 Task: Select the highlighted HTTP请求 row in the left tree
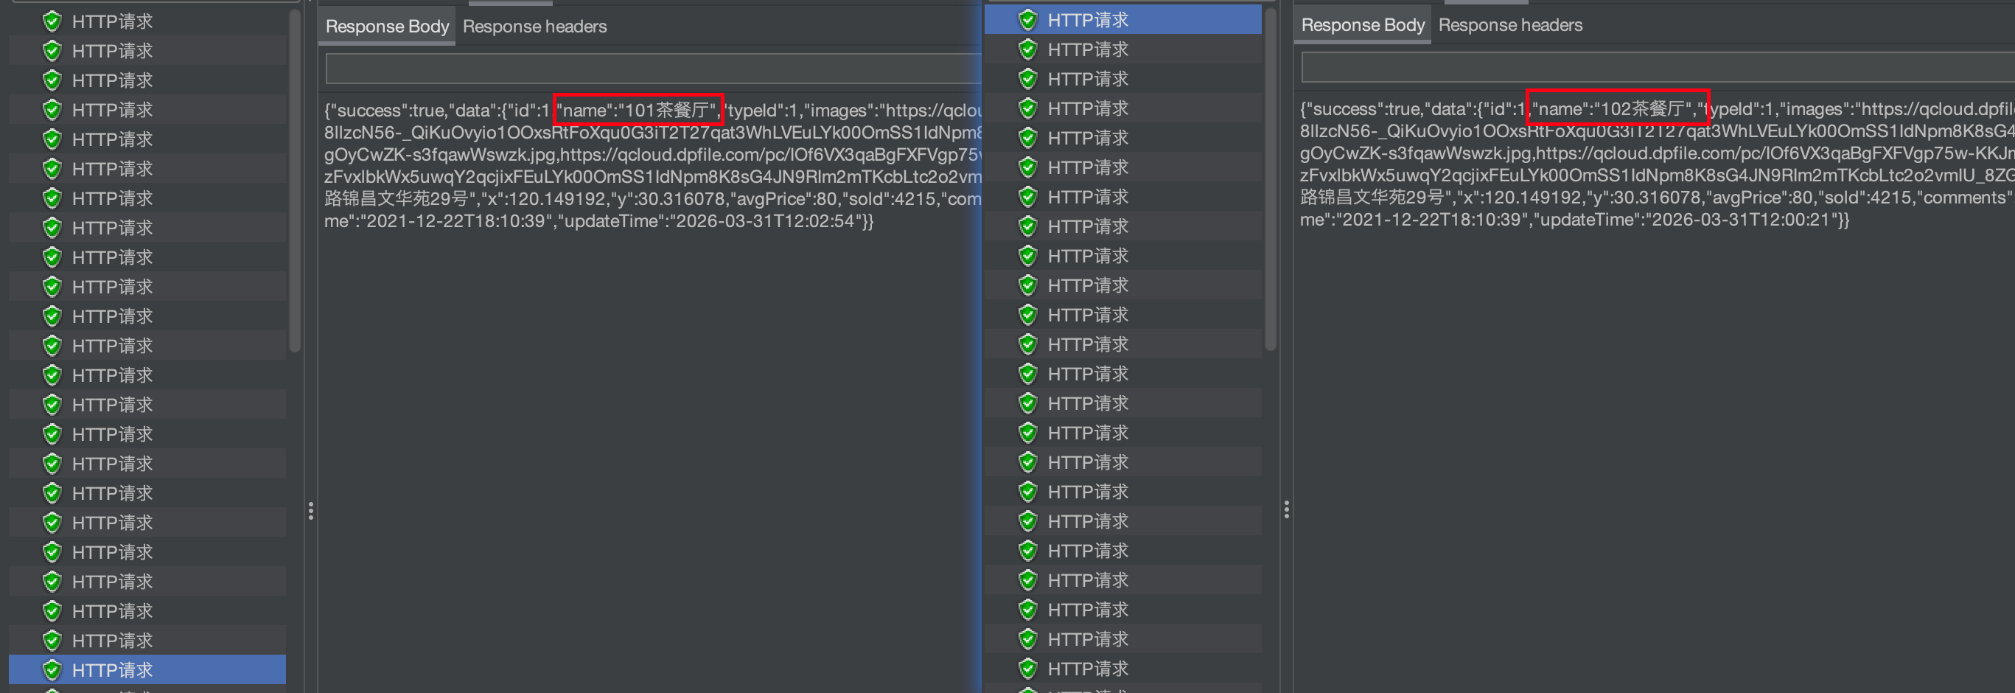coord(147,670)
